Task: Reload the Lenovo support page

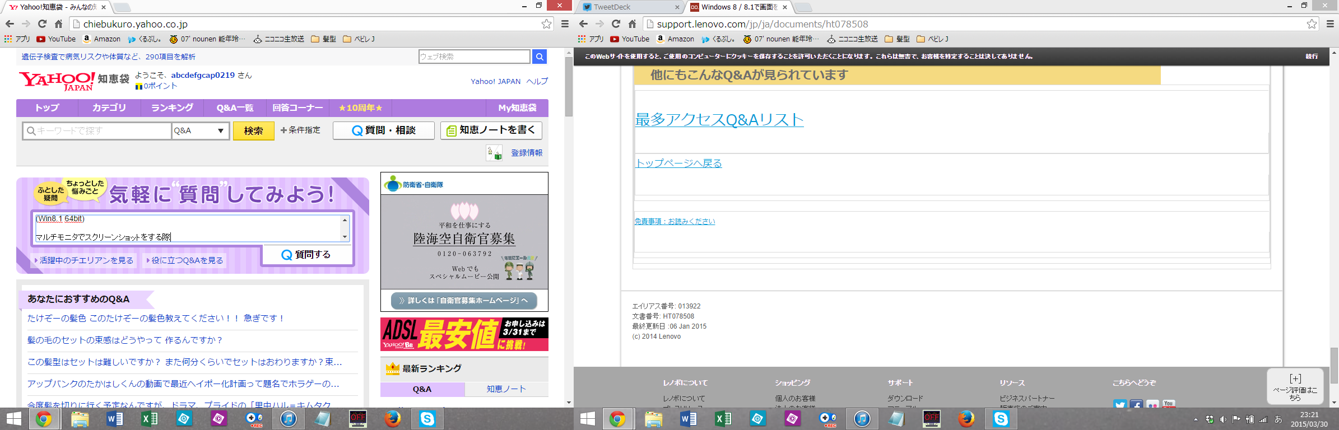Action: pyautogui.click(x=616, y=24)
